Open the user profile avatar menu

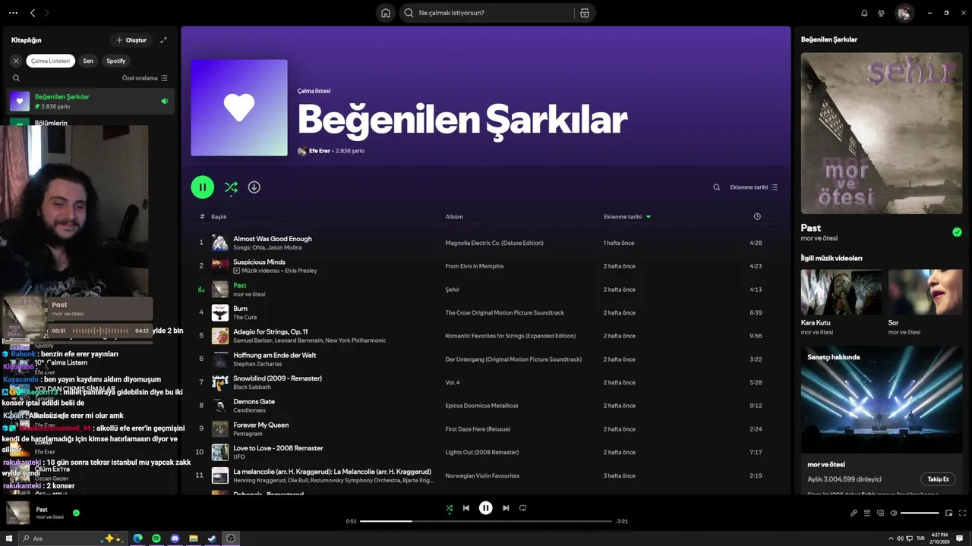904,13
